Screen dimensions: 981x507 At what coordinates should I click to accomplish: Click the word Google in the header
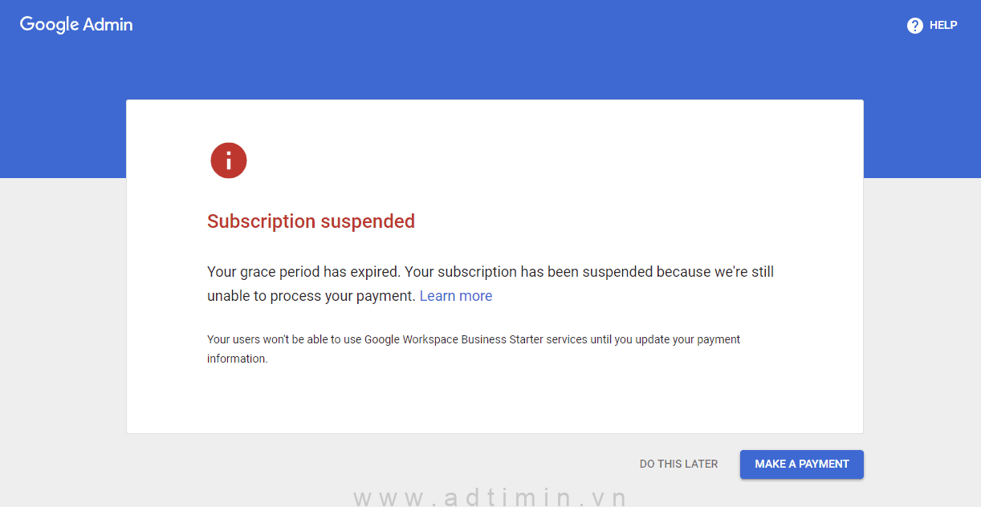49,25
